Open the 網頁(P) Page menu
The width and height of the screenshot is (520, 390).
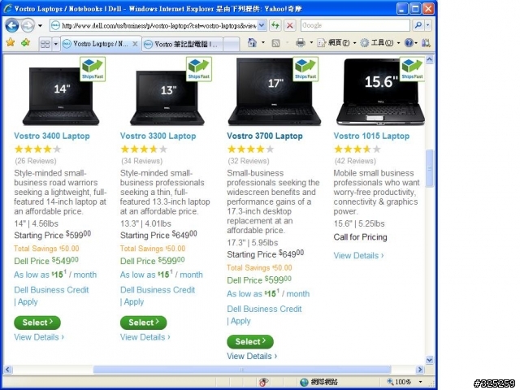click(x=336, y=43)
